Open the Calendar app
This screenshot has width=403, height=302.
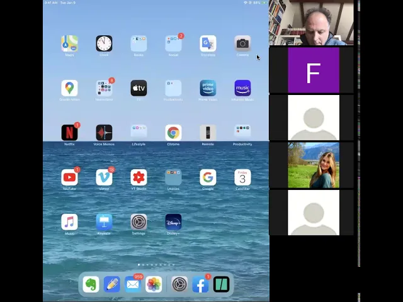[x=242, y=177]
